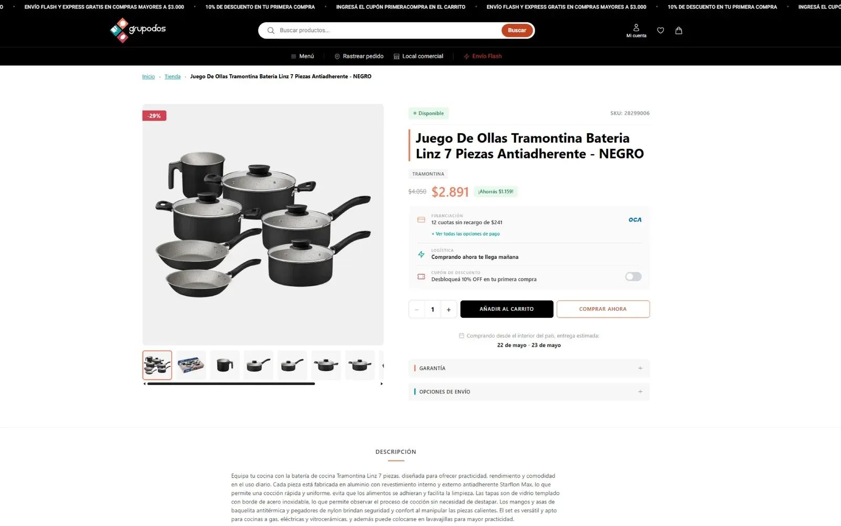This screenshot has height=526, width=841.
Task: Open the Menú hamburger menu
Action: pos(302,56)
